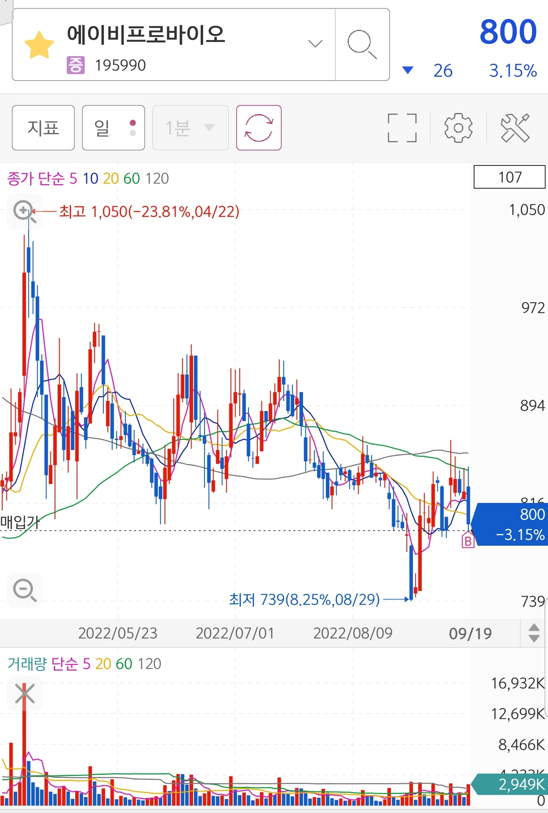This screenshot has height=813, width=548.
Task: Tap the blue down-triangle price indicator
Action: tap(408, 70)
